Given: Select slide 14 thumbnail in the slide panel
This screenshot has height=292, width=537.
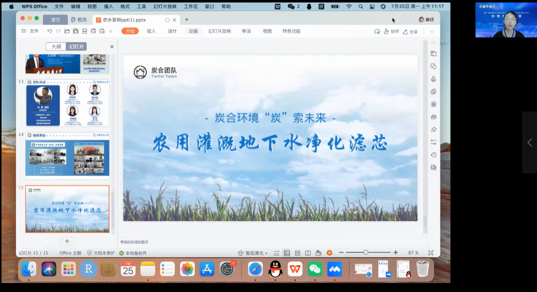Looking at the screenshot, I should (67, 154).
